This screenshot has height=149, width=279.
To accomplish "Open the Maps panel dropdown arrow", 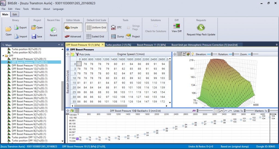I will 59,45.
